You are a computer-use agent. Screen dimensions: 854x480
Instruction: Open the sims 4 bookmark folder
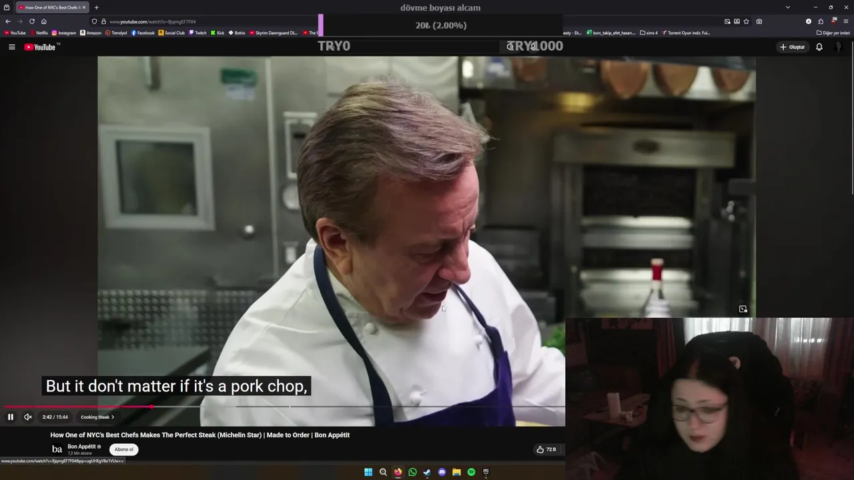pyautogui.click(x=649, y=33)
